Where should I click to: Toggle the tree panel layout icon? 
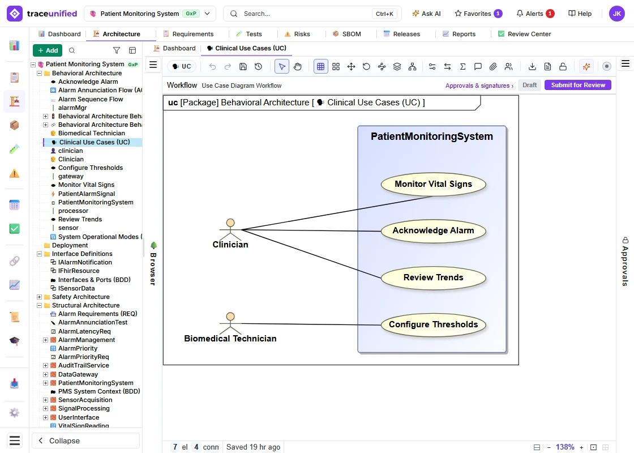(132, 50)
